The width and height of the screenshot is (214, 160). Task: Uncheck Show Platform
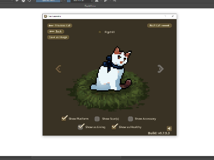coord(64,119)
